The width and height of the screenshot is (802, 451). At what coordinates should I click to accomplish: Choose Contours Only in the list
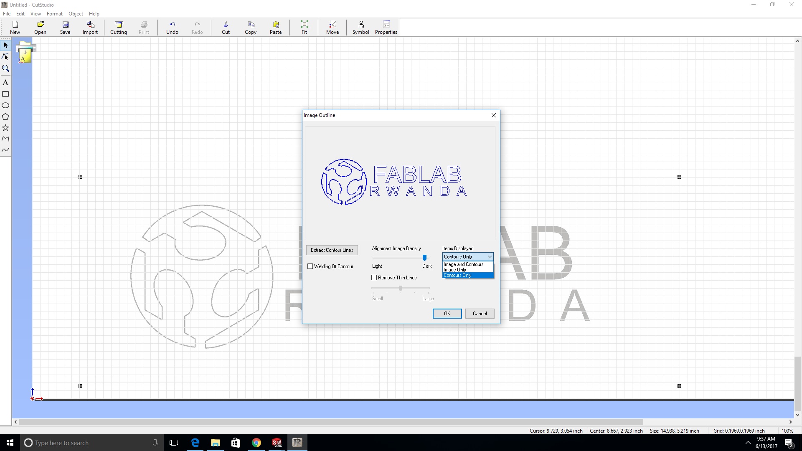point(468,275)
